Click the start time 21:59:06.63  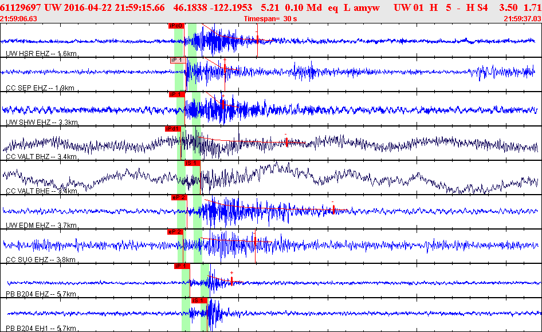(19, 19)
